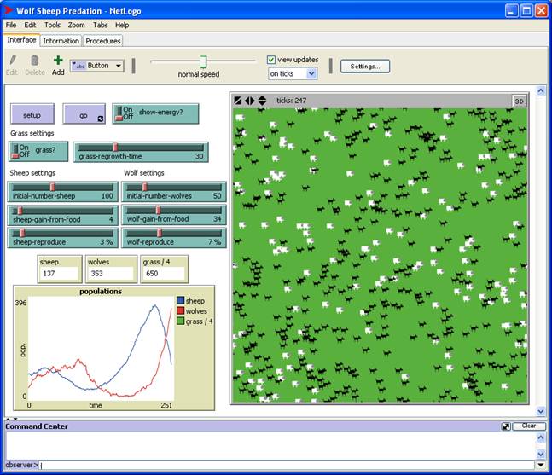Click the Command Center scroll up arrow
This screenshot has height=475, width=552.
[x=541, y=437]
